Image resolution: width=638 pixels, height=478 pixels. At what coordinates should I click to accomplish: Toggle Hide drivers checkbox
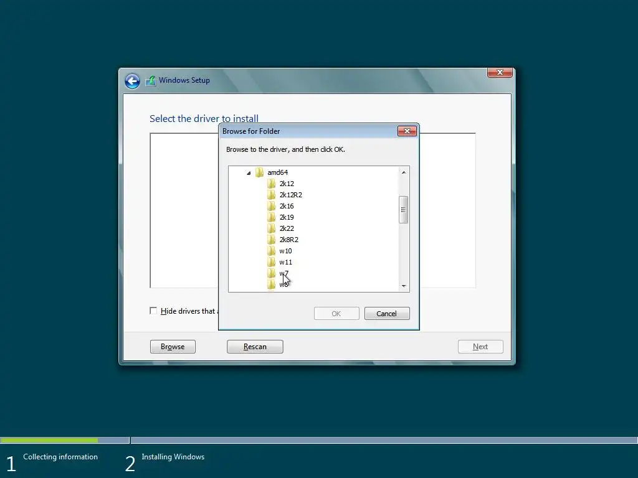pyautogui.click(x=153, y=311)
